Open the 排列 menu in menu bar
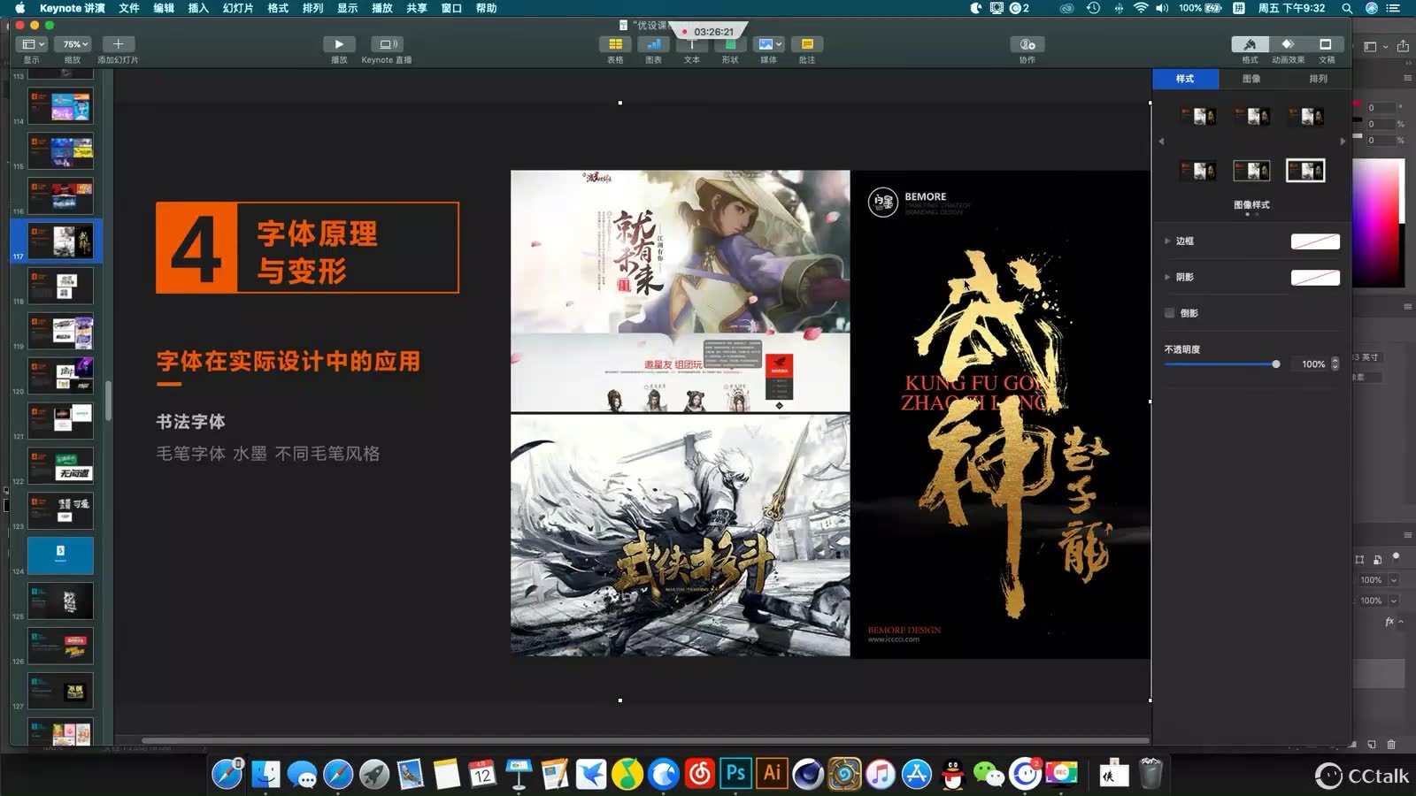 coord(312,8)
